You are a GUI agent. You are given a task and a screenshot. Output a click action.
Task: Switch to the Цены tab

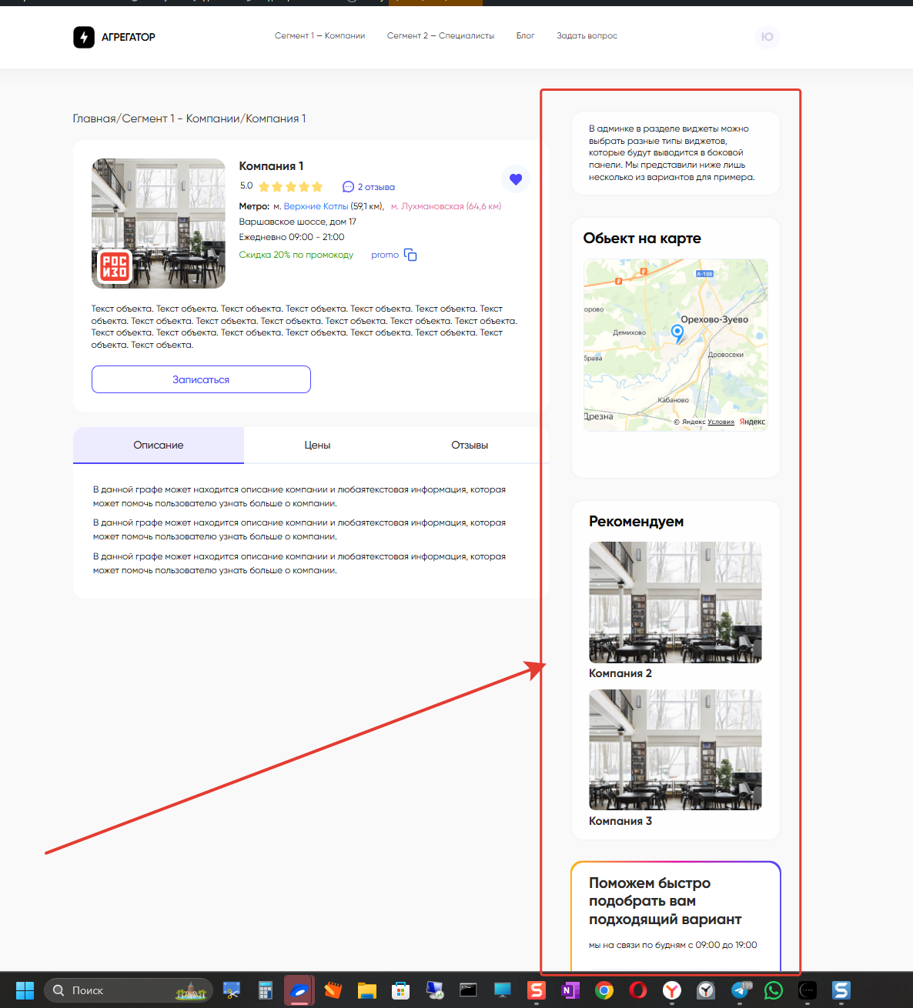pos(317,446)
